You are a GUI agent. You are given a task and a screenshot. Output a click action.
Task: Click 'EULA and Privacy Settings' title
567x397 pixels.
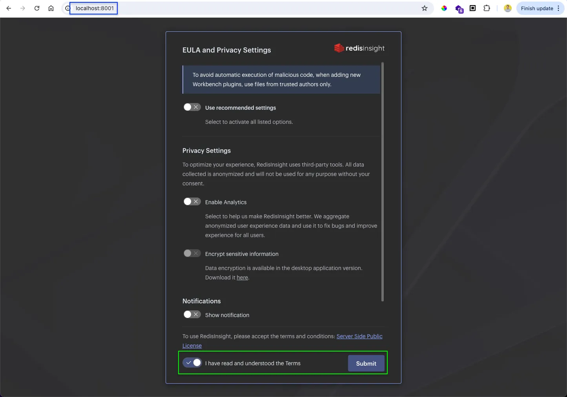tap(226, 50)
